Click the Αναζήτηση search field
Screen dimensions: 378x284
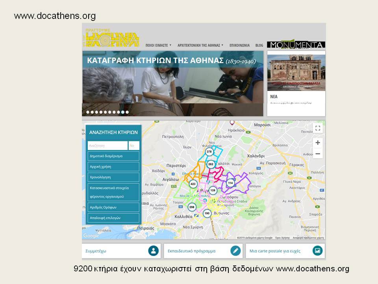tap(107, 146)
